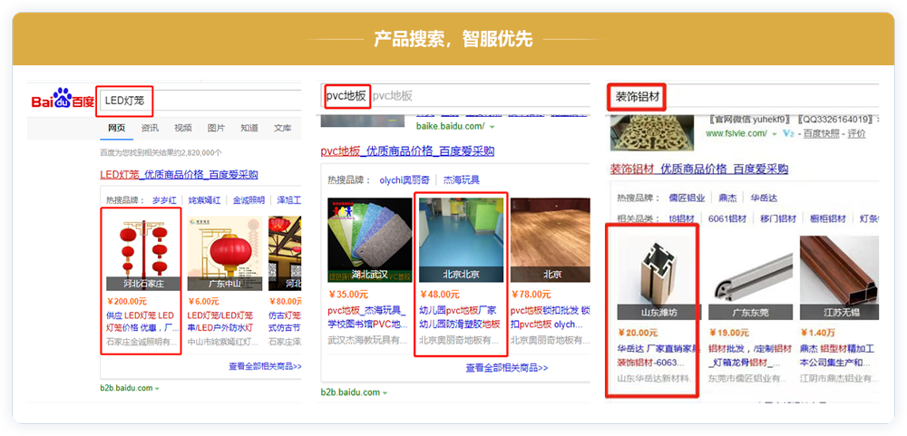The width and height of the screenshot is (907, 436).
Task: Open blue kindergarten floor thumbnail 北京北京
Action: click(461, 240)
